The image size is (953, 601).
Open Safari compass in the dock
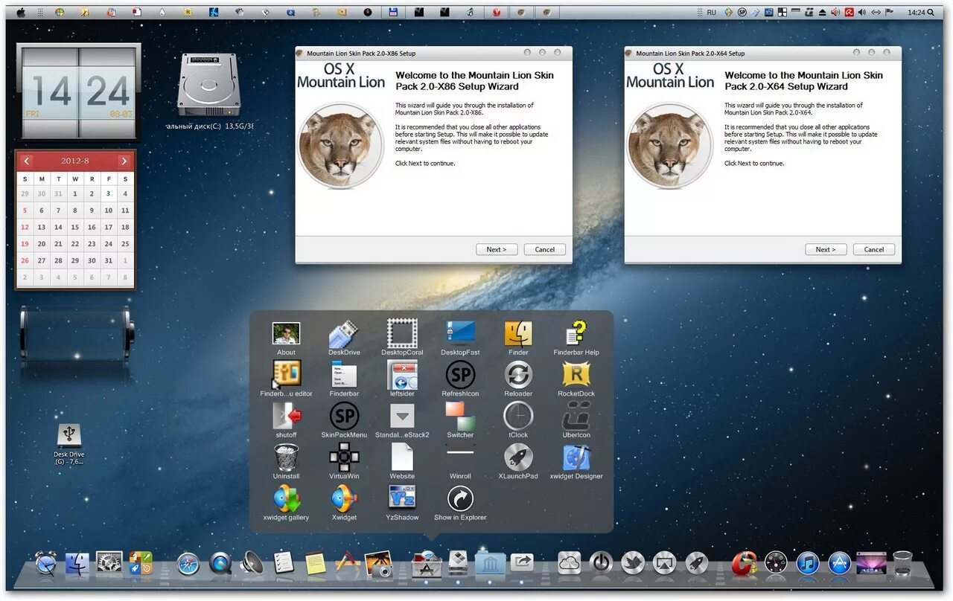(x=188, y=565)
